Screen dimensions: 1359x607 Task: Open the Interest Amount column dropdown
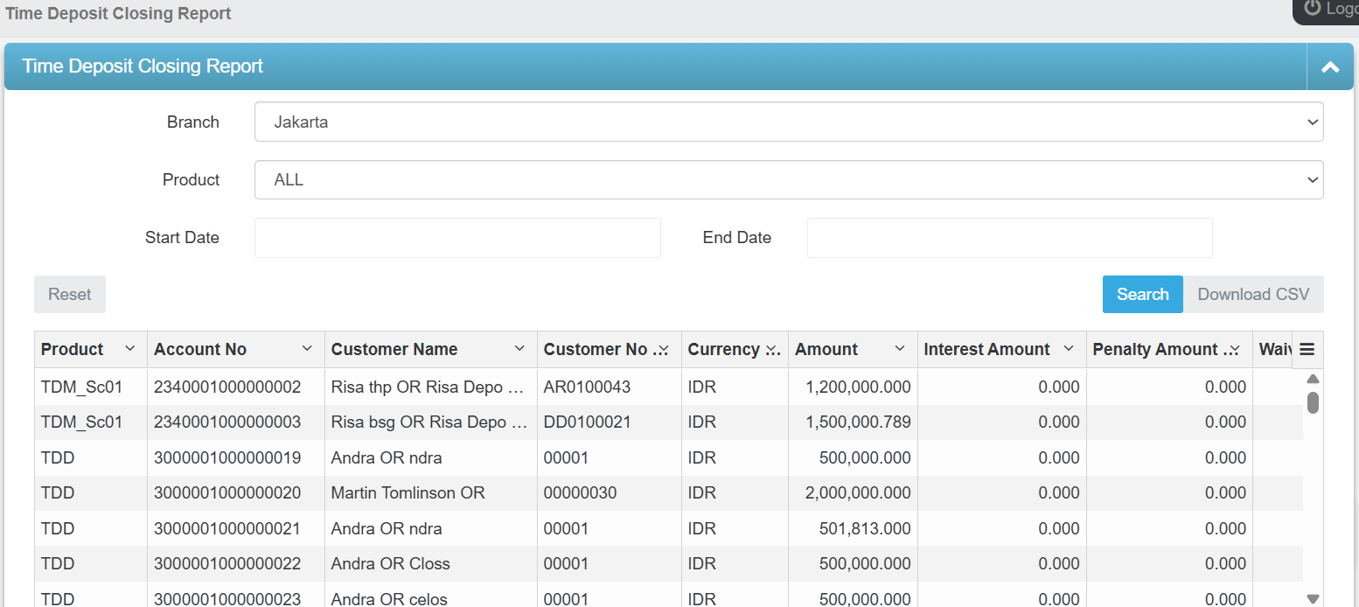coord(1070,348)
